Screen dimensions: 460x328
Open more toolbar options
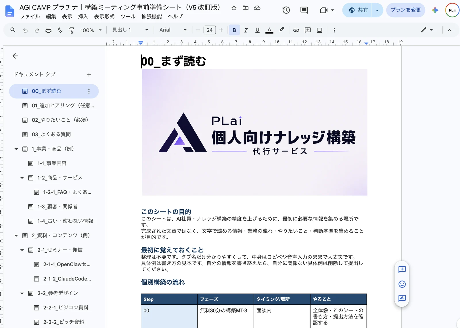[334, 30]
